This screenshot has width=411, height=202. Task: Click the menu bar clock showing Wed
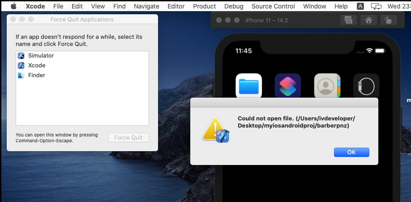pyautogui.click(x=399, y=6)
